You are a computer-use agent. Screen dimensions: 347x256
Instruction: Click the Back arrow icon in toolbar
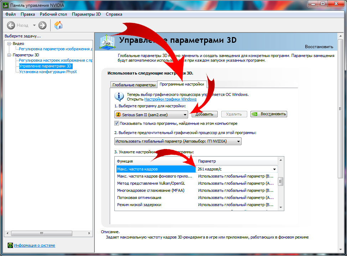pos(11,25)
